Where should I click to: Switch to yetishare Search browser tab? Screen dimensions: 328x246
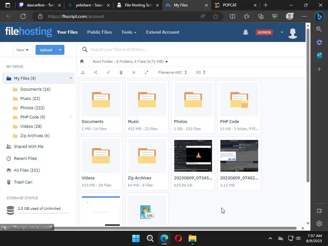[89, 5]
